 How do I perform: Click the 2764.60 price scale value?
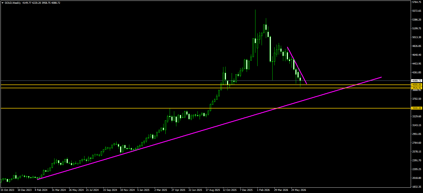(x=417, y=143)
